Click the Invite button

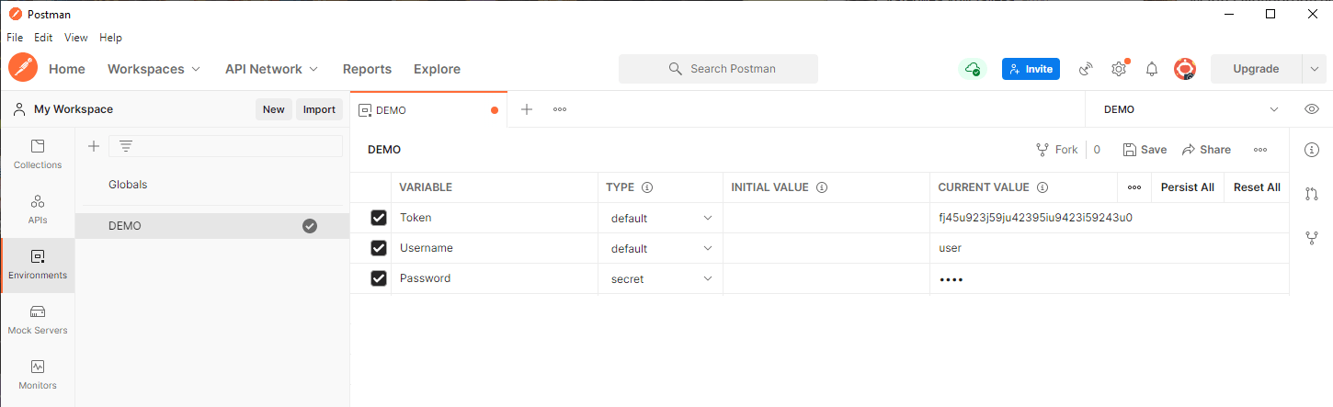coord(1031,69)
